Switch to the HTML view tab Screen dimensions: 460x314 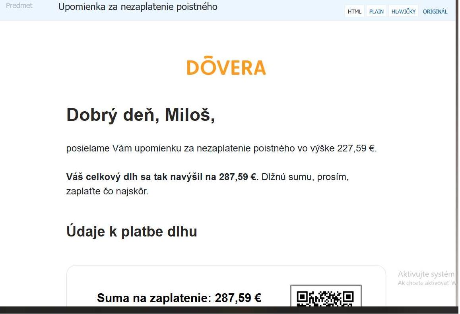(x=354, y=12)
